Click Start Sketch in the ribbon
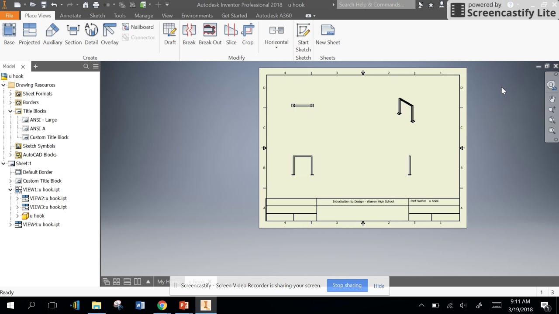This screenshot has height=314, width=559. tap(303, 38)
